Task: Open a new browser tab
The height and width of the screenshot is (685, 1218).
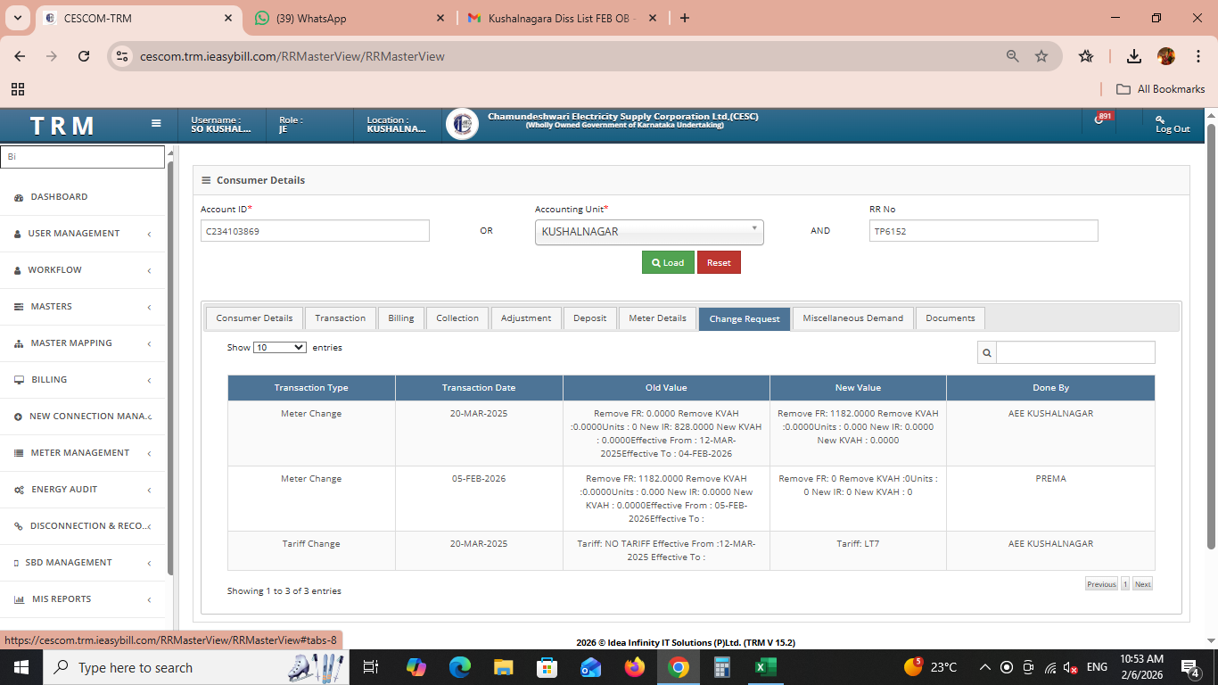Action: pyautogui.click(x=685, y=18)
